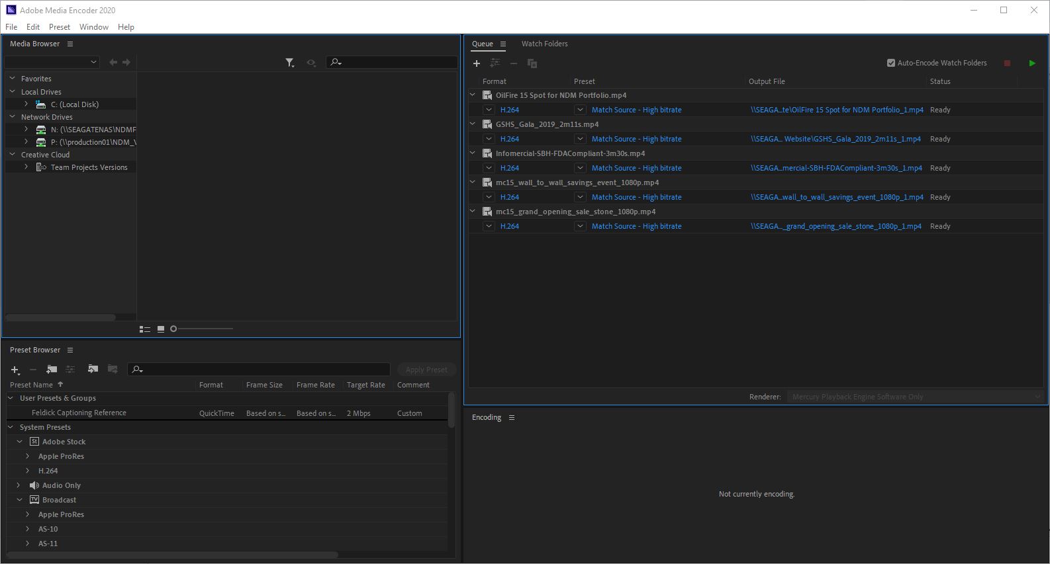Open the Edit menu

click(x=33, y=27)
